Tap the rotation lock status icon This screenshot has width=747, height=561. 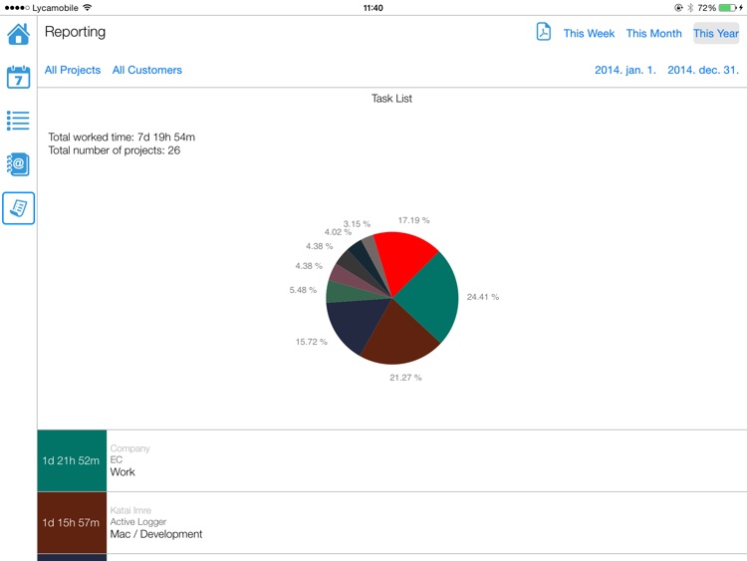pos(678,8)
